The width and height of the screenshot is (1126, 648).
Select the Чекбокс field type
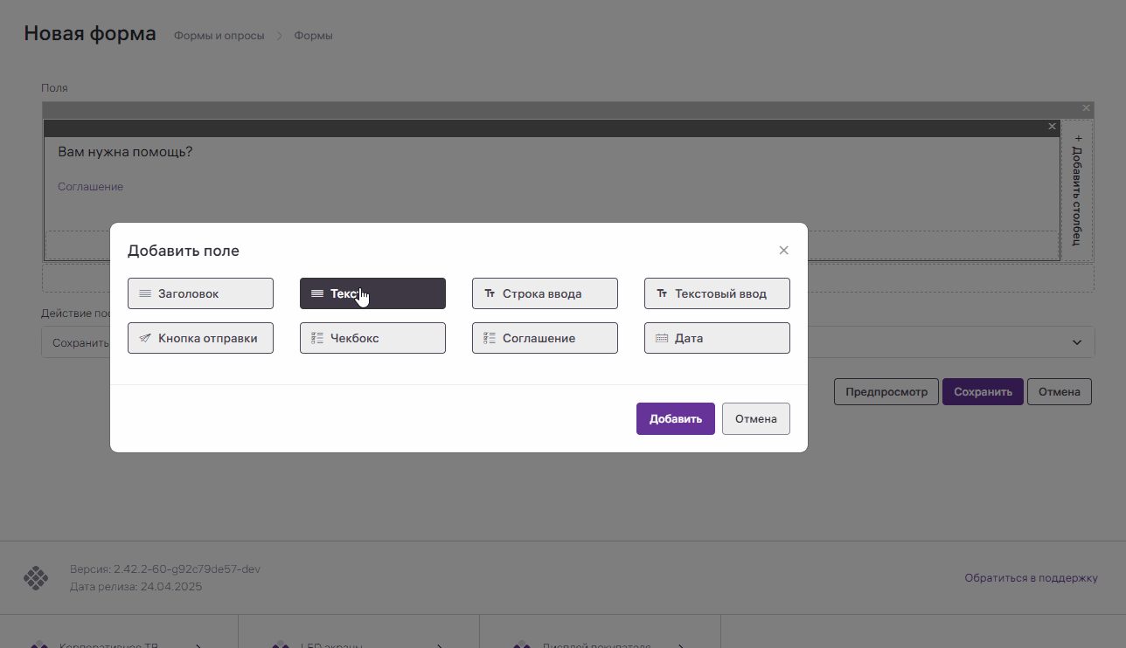pyautogui.click(x=372, y=338)
